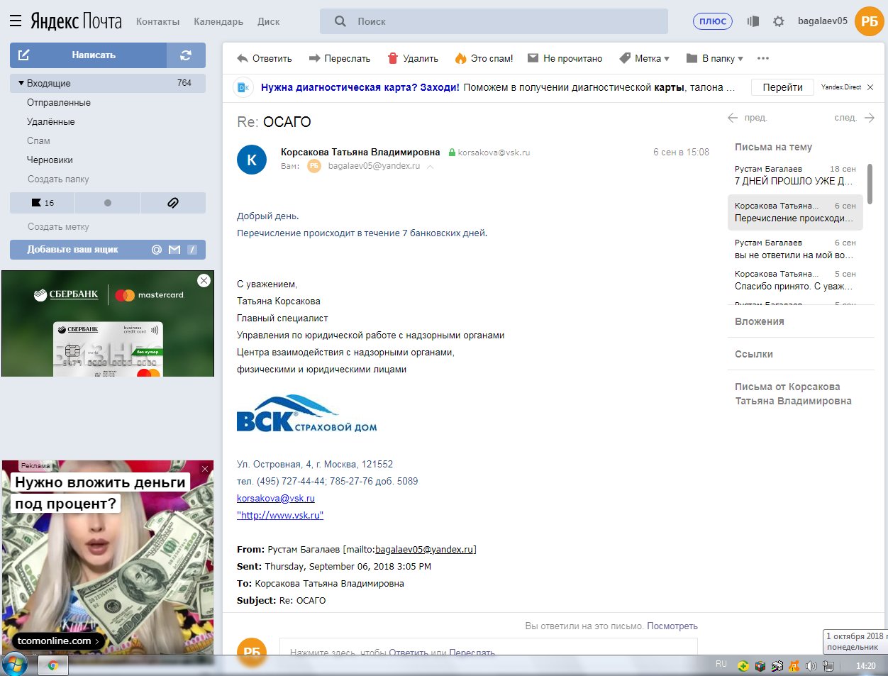The image size is (888, 676).
Task: Expand the Ссылки section
Action: [x=754, y=354]
